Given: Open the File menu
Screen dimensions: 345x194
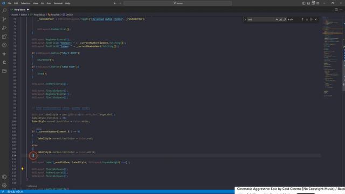Looking at the screenshot, I should coord(10,3).
